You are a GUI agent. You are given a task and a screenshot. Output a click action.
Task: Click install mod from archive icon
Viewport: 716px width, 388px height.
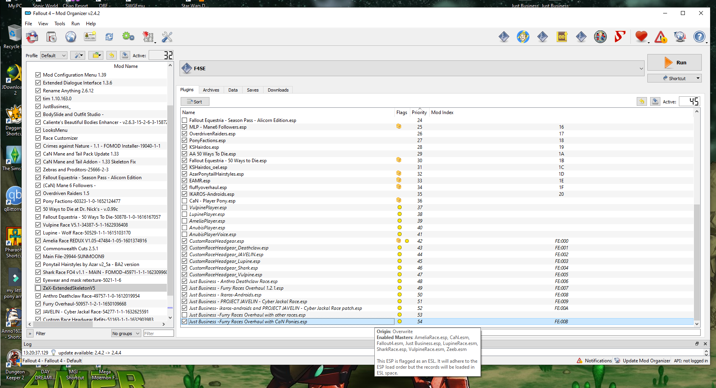pos(52,37)
